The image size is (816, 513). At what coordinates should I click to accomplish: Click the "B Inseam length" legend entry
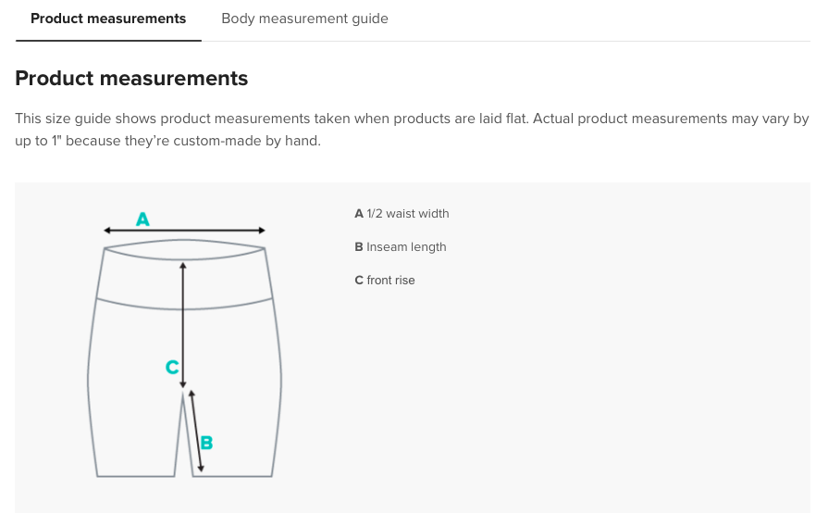[x=400, y=247]
